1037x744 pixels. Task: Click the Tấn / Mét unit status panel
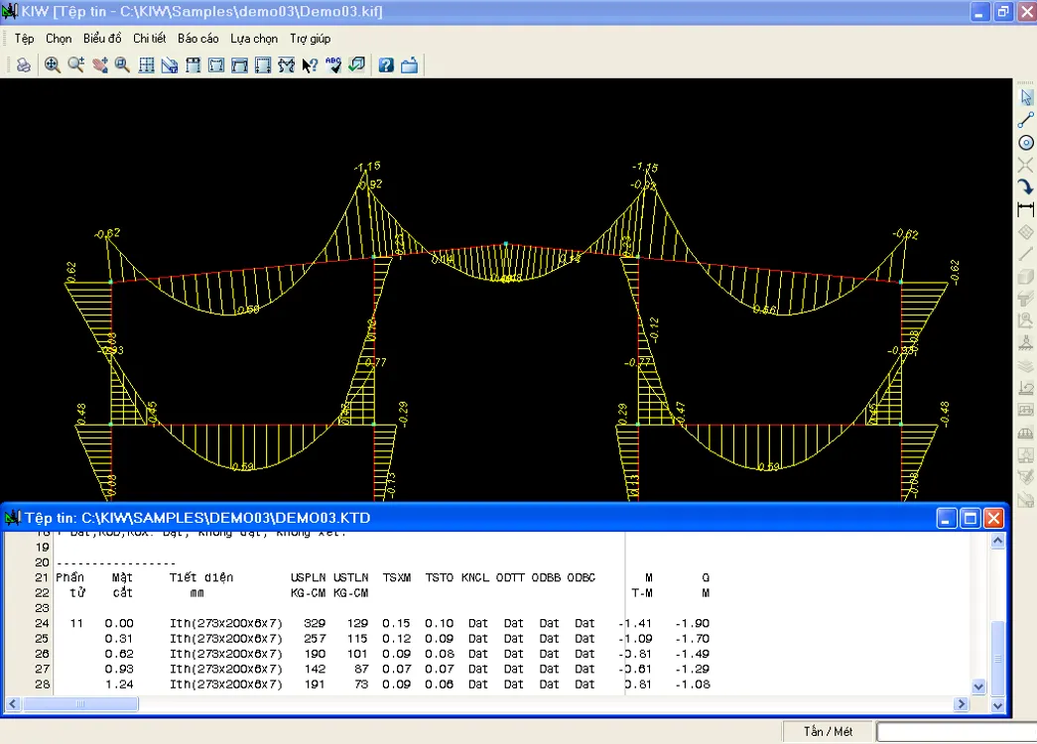click(x=828, y=732)
